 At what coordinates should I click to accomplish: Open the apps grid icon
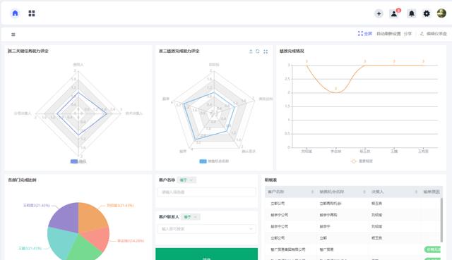tap(32, 13)
